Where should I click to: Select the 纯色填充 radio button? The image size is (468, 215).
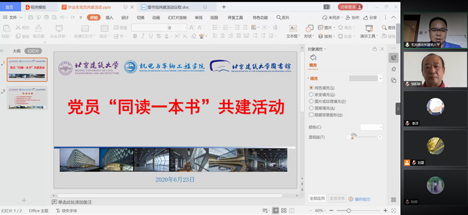point(311,88)
